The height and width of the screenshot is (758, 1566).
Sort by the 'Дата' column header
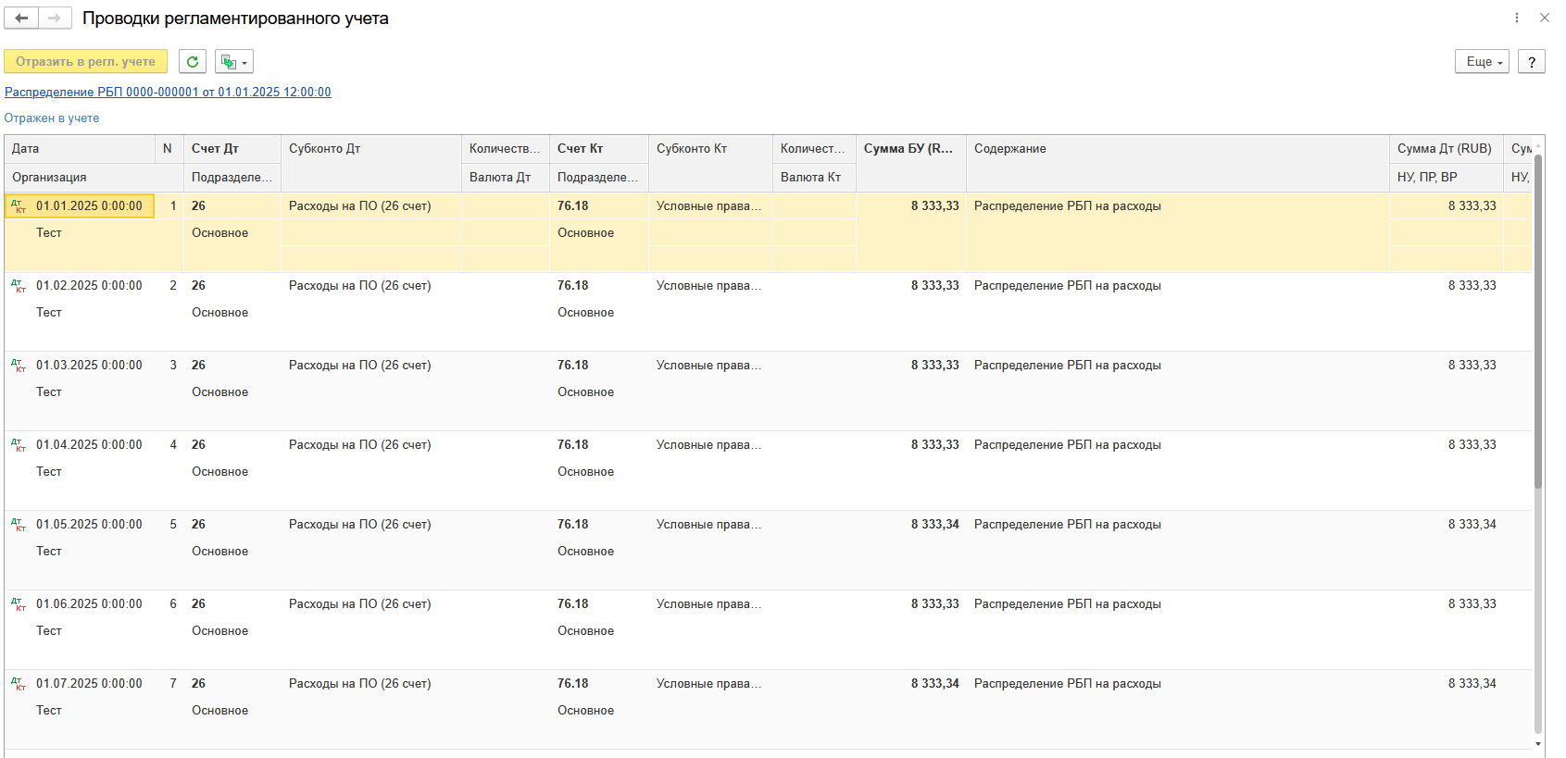coord(80,148)
